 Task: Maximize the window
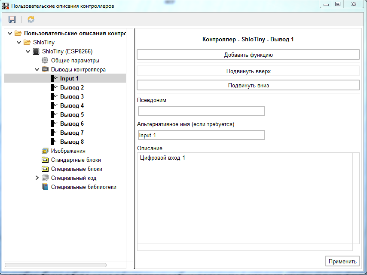(x=338, y=4)
